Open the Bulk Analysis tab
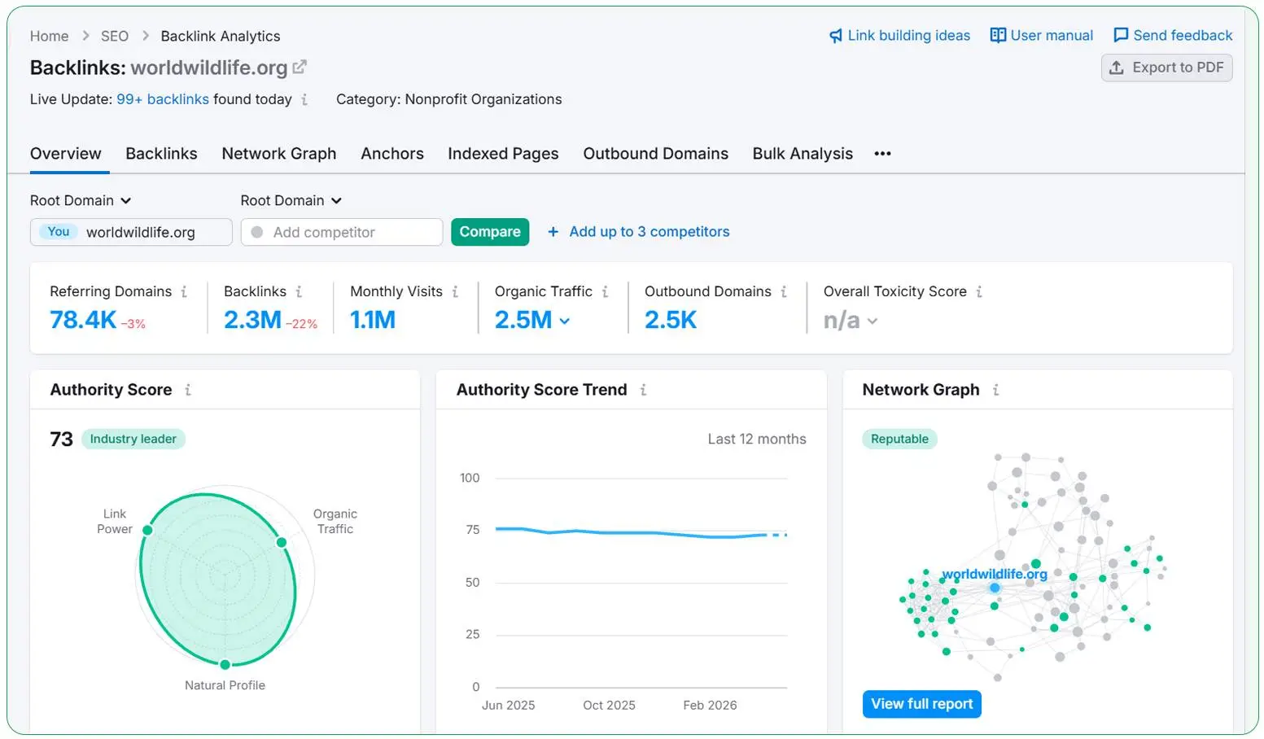Image resolution: width=1264 pixels, height=739 pixels. click(x=803, y=154)
